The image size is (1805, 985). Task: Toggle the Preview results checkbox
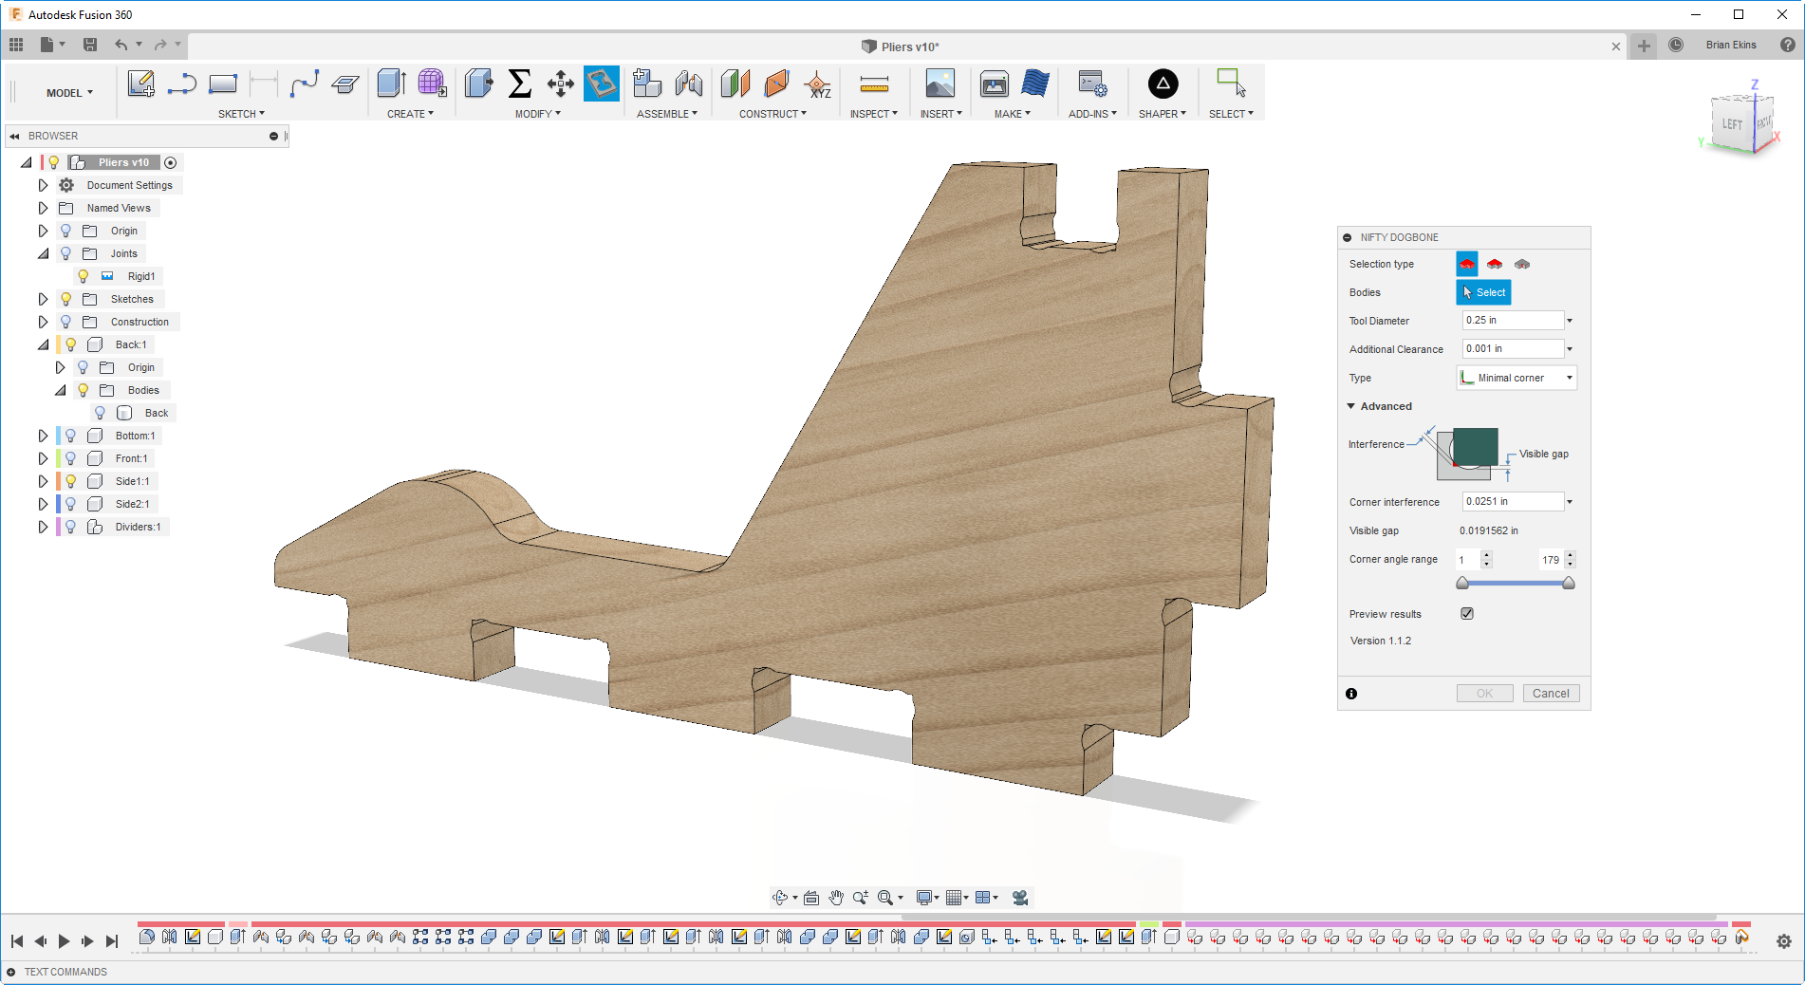pyautogui.click(x=1467, y=614)
